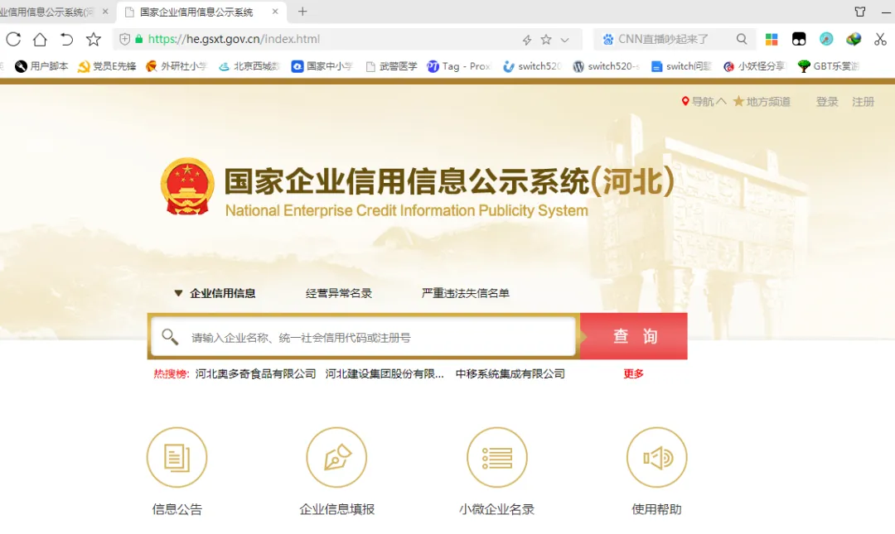Screen dimensions: 895x534
Task: Click the page refresh icon
Action: pos(12,38)
